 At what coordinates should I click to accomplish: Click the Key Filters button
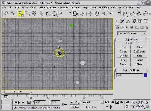92,107
